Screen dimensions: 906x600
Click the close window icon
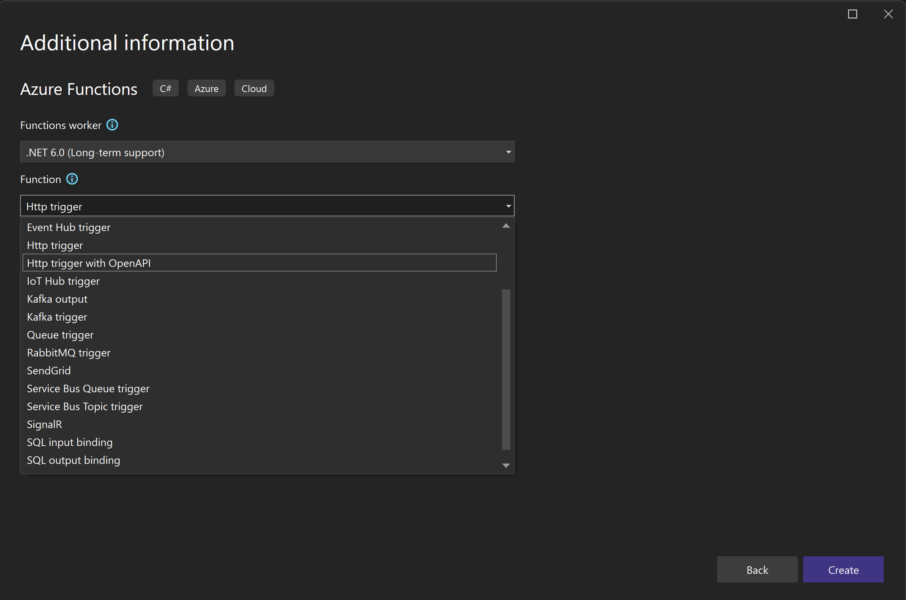tap(888, 14)
